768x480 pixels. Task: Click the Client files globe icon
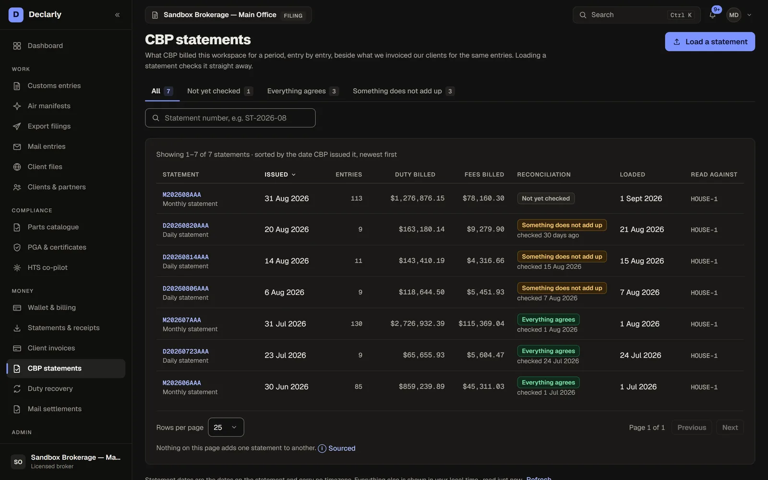click(x=17, y=167)
